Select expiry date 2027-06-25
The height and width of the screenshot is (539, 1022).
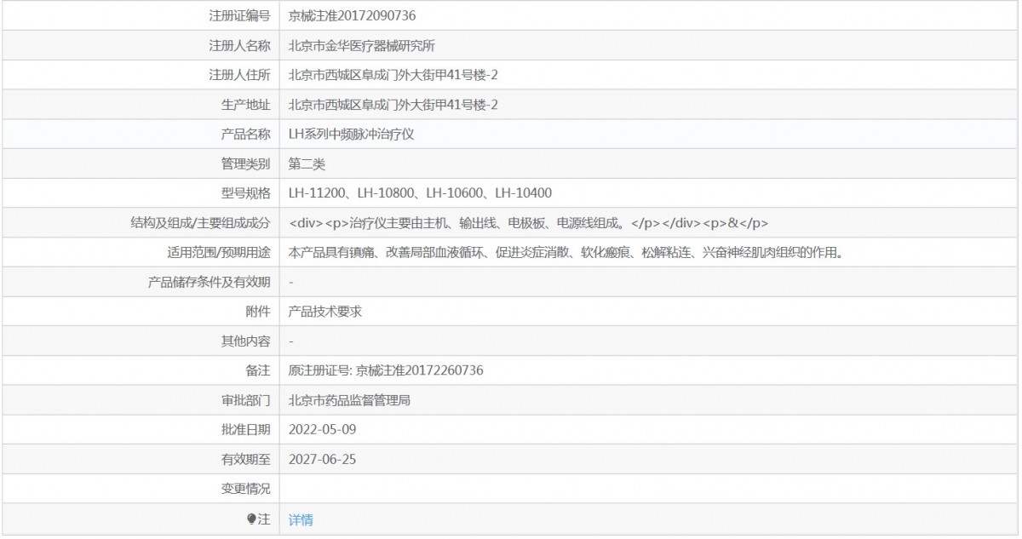click(322, 460)
